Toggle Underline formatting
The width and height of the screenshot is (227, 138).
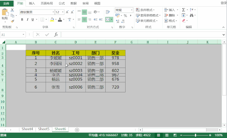[x=33, y=19]
